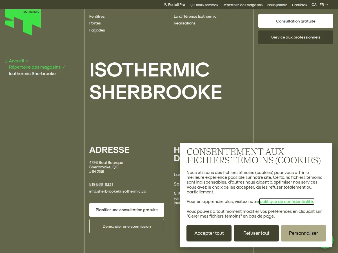
Task: Click Planifier une consultation gratuite
Action: [x=127, y=210]
